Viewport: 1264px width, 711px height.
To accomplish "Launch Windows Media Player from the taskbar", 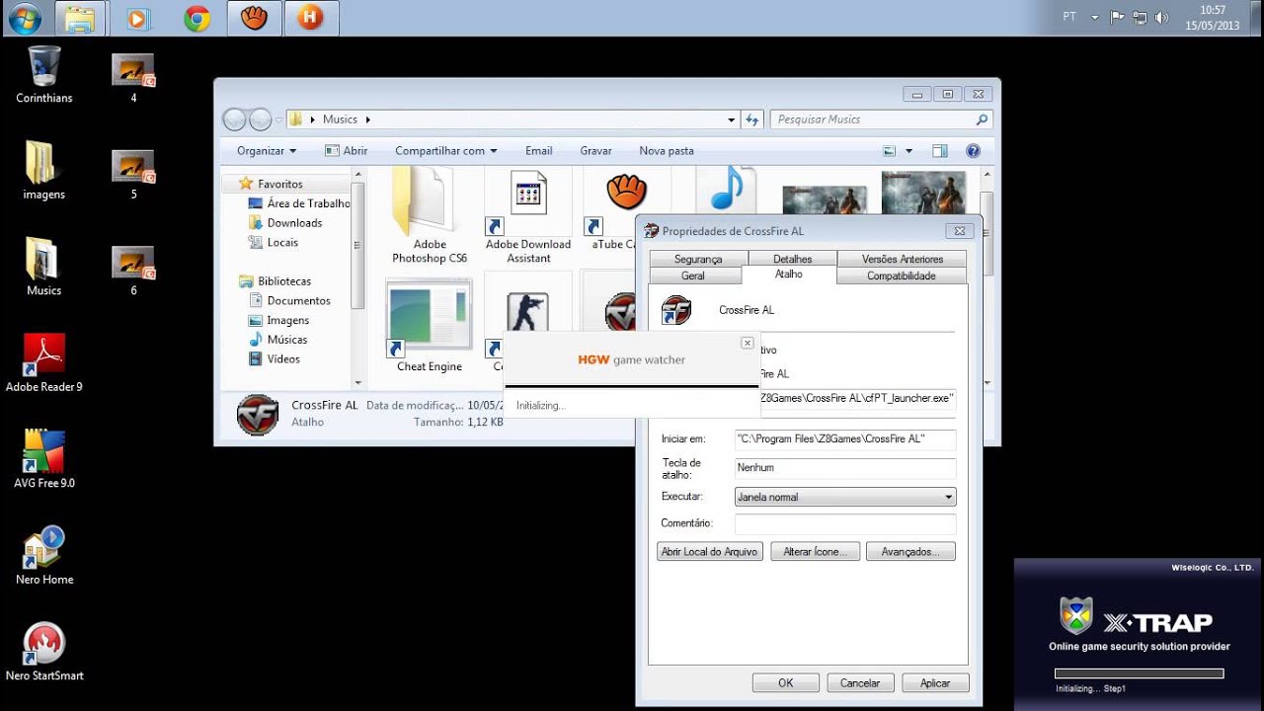I will tap(137, 18).
